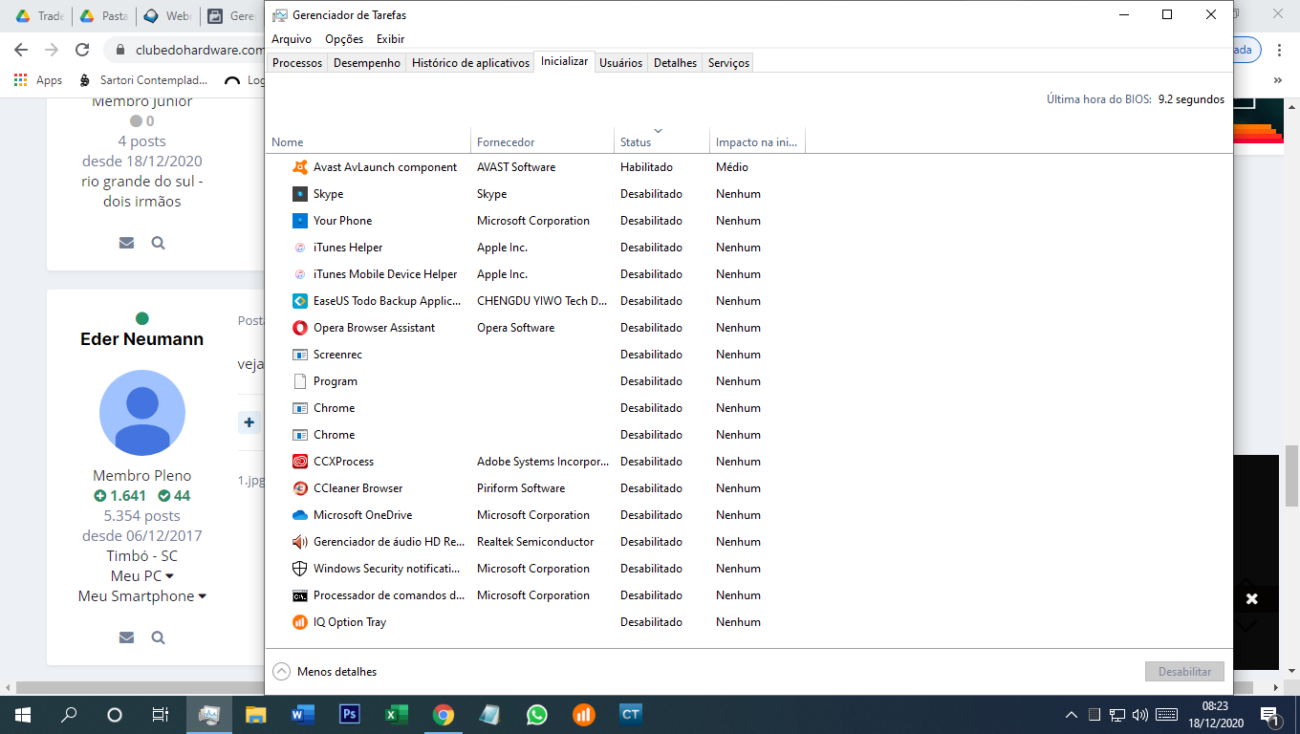The image size is (1300, 734).
Task: Open the Exibir menu
Action: (x=390, y=39)
